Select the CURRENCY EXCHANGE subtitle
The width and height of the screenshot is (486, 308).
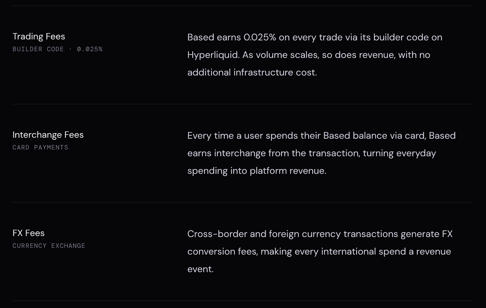(x=49, y=246)
